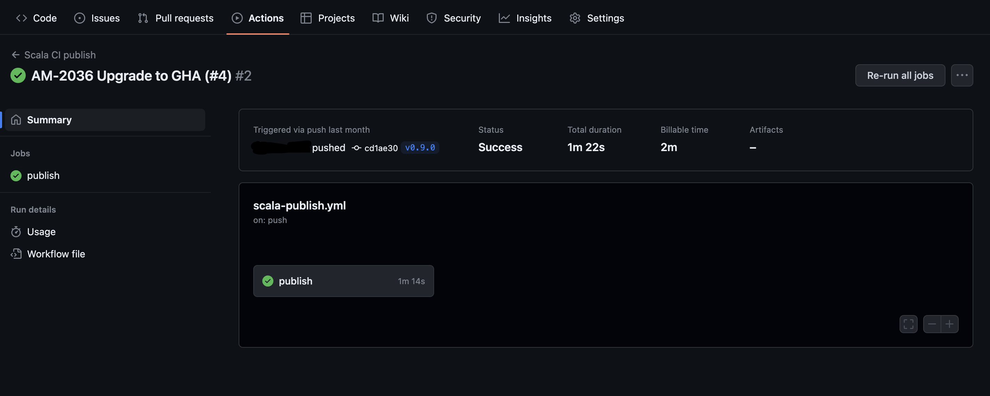Click the Settings gear icon
Image resolution: width=990 pixels, height=396 pixels.
click(575, 18)
